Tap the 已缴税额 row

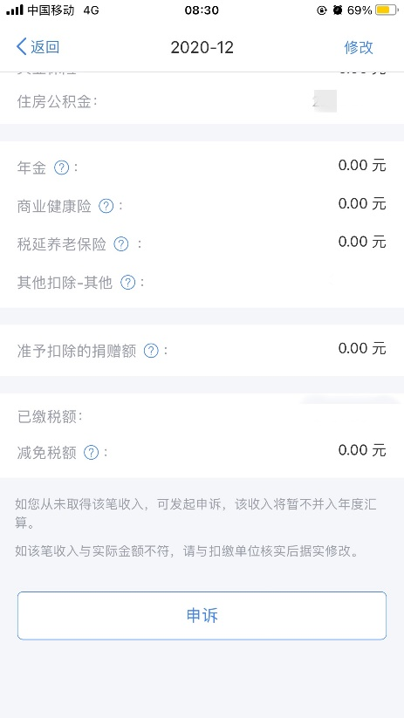[x=202, y=417]
